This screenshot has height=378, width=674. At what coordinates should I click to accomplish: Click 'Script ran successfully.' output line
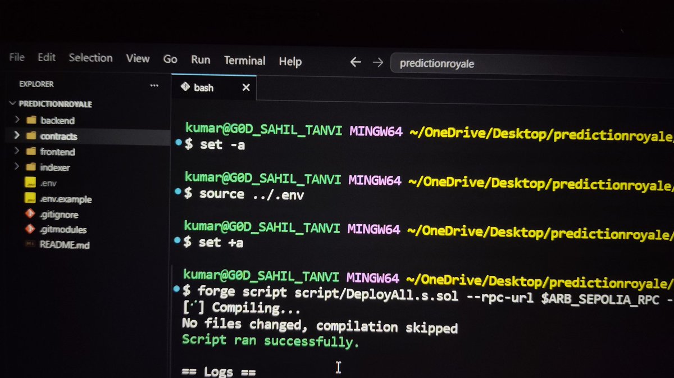tap(270, 340)
